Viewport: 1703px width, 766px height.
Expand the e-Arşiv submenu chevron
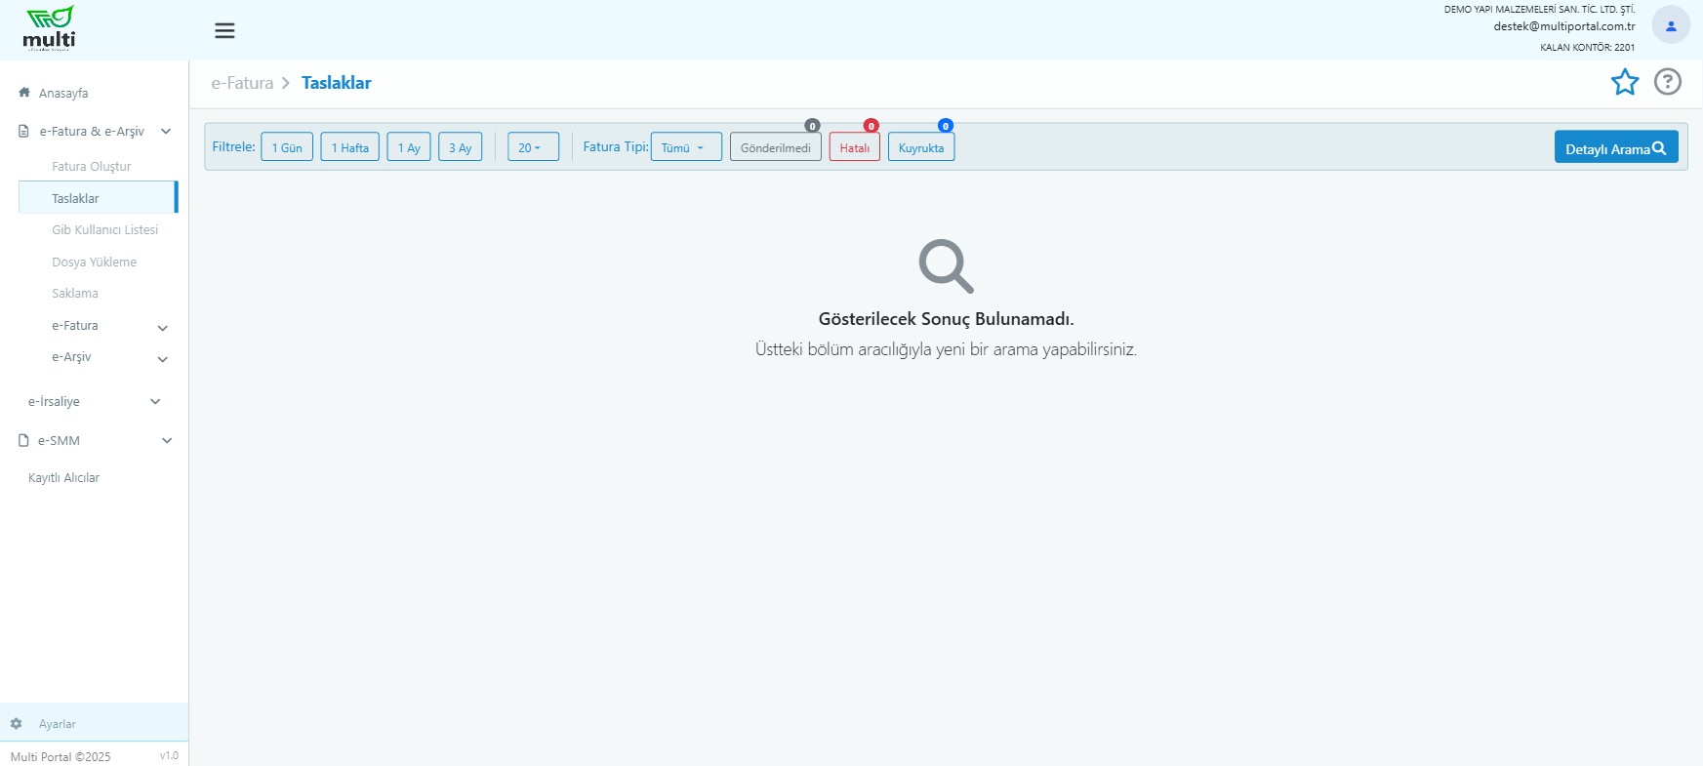163,359
